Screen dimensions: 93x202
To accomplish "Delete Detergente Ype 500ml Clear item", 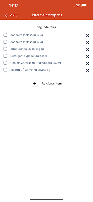I will click(87, 57).
